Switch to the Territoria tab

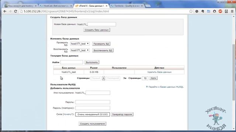(x=126, y=6)
